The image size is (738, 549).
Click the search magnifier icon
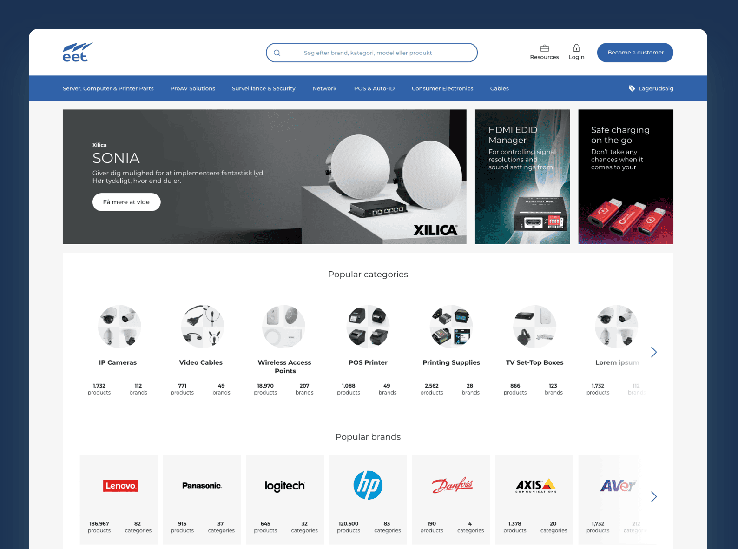277,53
